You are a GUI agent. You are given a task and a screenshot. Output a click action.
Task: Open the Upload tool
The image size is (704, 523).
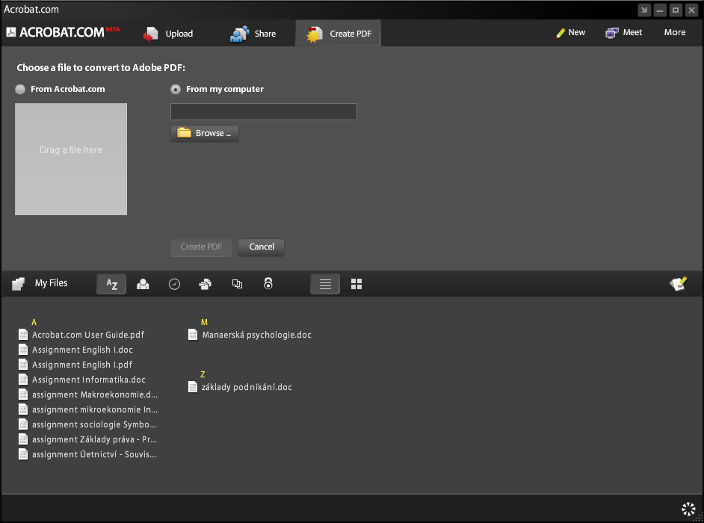click(168, 34)
